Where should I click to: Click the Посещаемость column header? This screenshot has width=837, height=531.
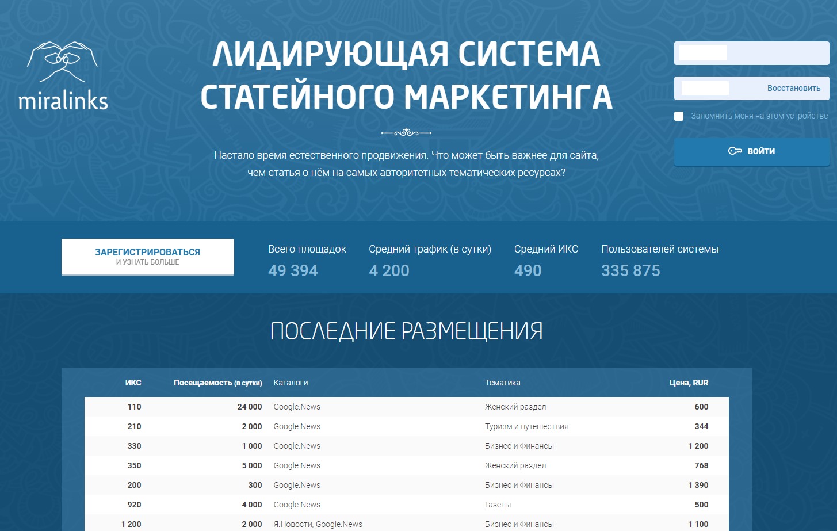(217, 383)
